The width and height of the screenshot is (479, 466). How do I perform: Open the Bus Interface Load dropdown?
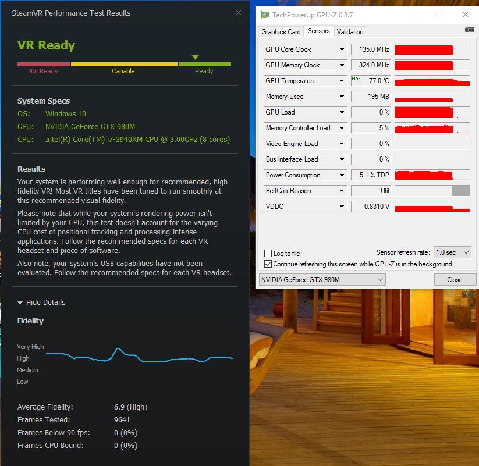342,159
